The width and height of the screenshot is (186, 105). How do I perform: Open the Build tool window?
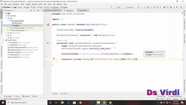[34, 96]
